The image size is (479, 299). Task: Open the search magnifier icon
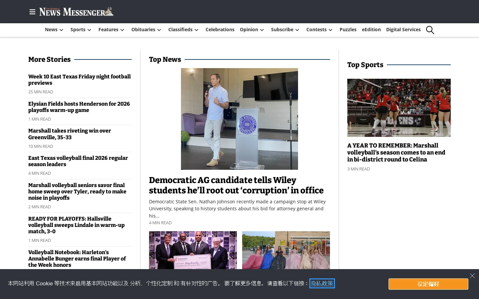(x=430, y=30)
